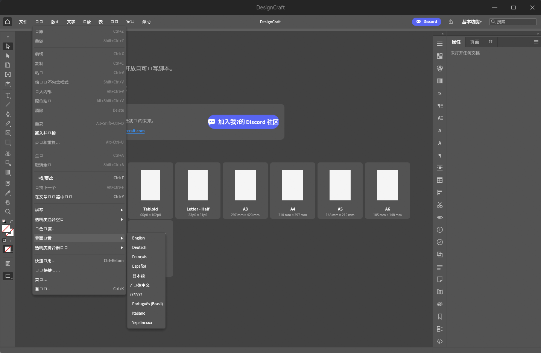The image size is (541, 353).
Task: Select Deutsch from language submenu
Action: (x=146, y=247)
